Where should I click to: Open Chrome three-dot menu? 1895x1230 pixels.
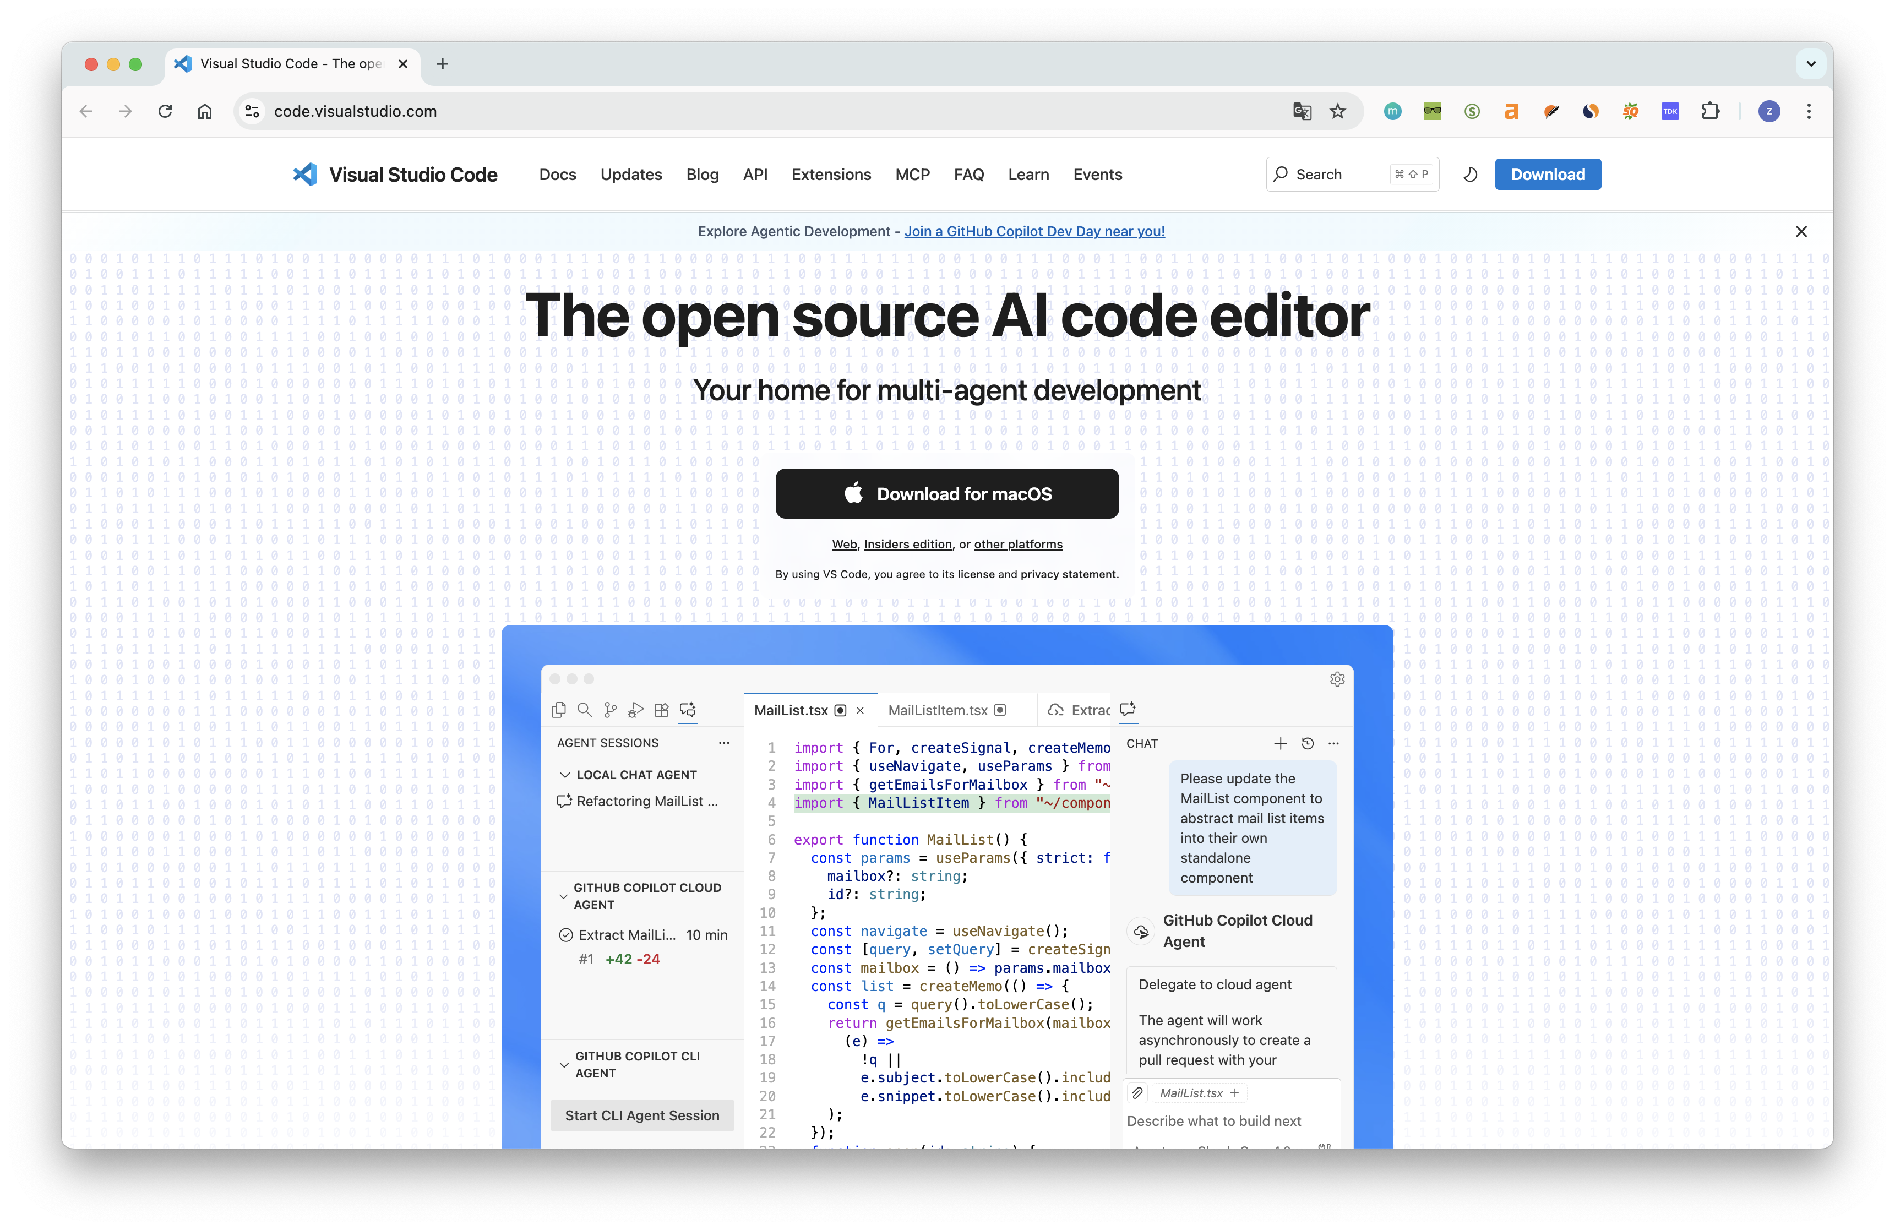[x=1809, y=111]
